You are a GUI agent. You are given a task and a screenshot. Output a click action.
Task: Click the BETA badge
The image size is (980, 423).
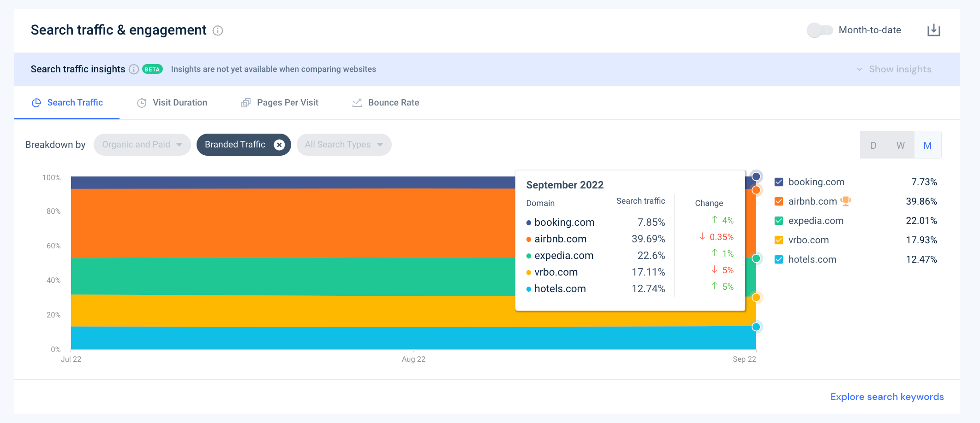(152, 69)
